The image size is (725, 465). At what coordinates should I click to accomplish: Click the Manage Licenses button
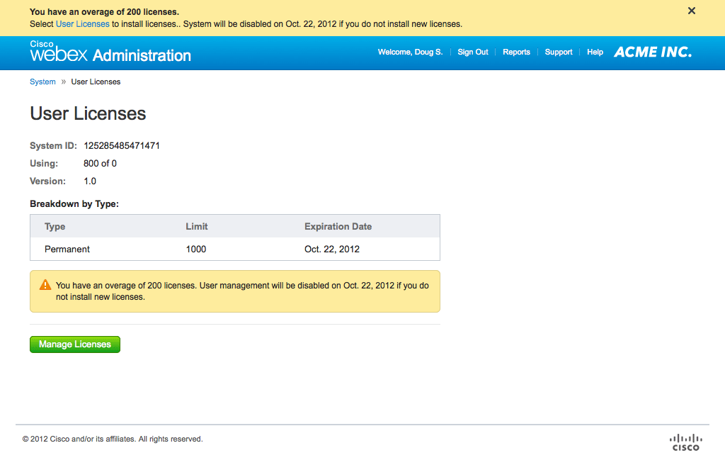pyautogui.click(x=75, y=344)
